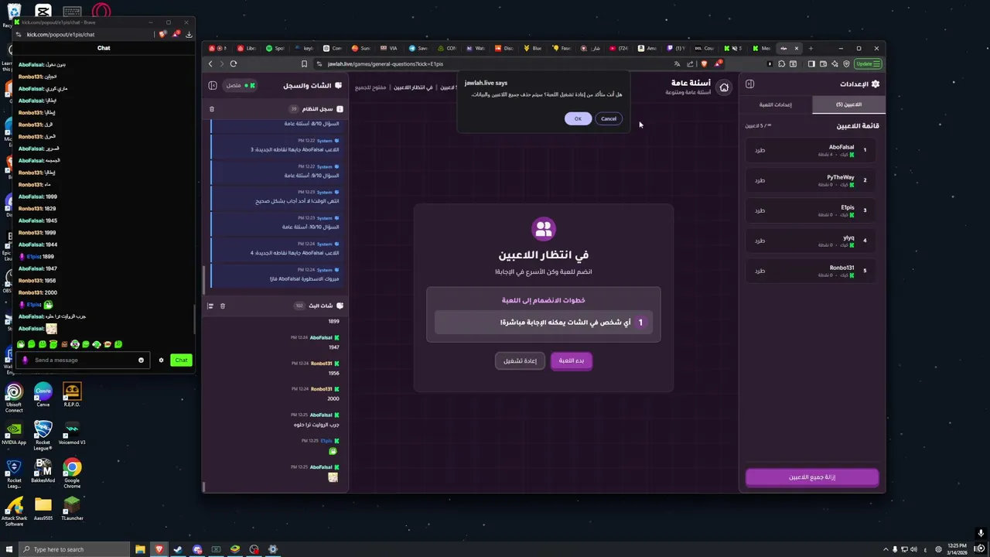This screenshot has height=557, width=990.
Task: Remove all players with إزالة جميع اللاعبين
Action: coord(812,477)
